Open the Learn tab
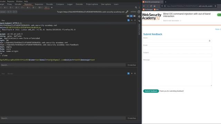This screenshot has height=124, width=221. [116, 4]
